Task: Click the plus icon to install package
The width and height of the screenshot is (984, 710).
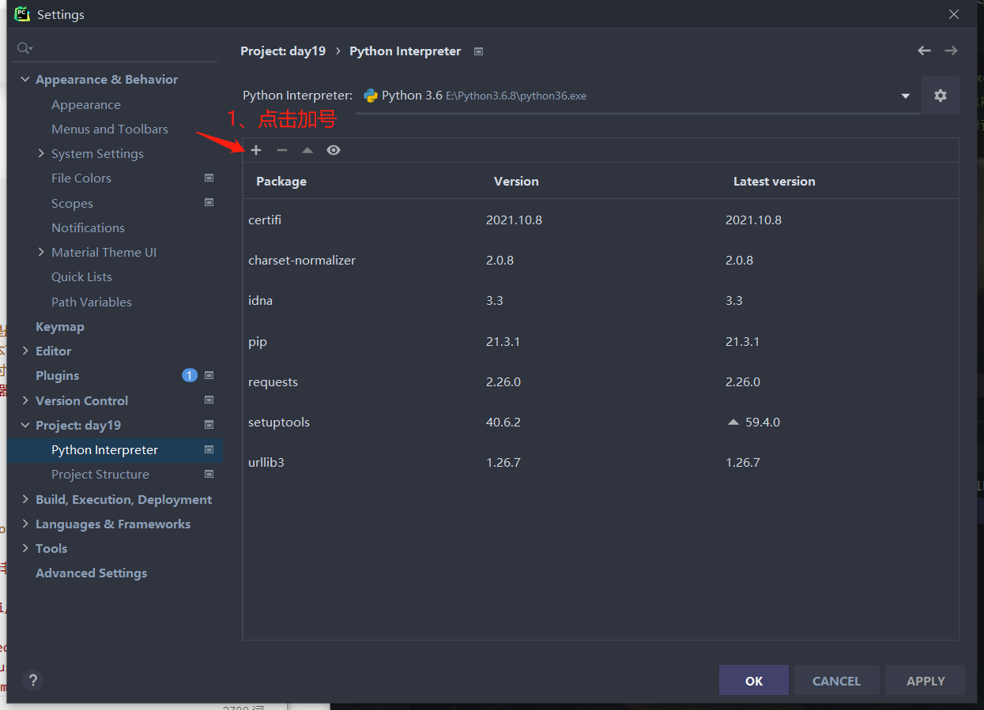Action: click(256, 150)
